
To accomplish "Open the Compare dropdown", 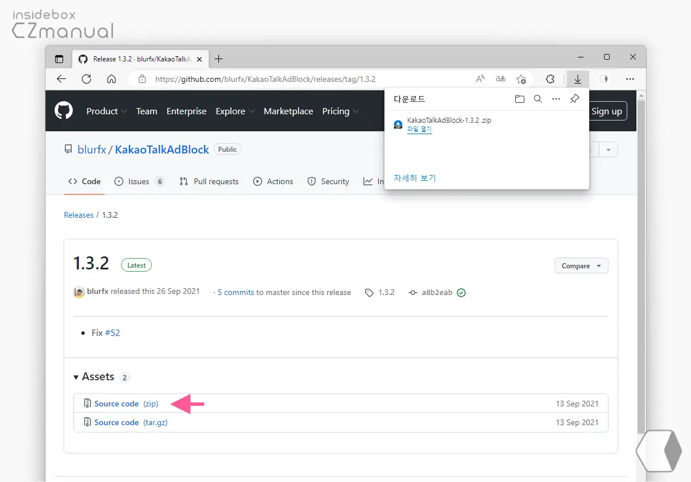I will pos(581,265).
